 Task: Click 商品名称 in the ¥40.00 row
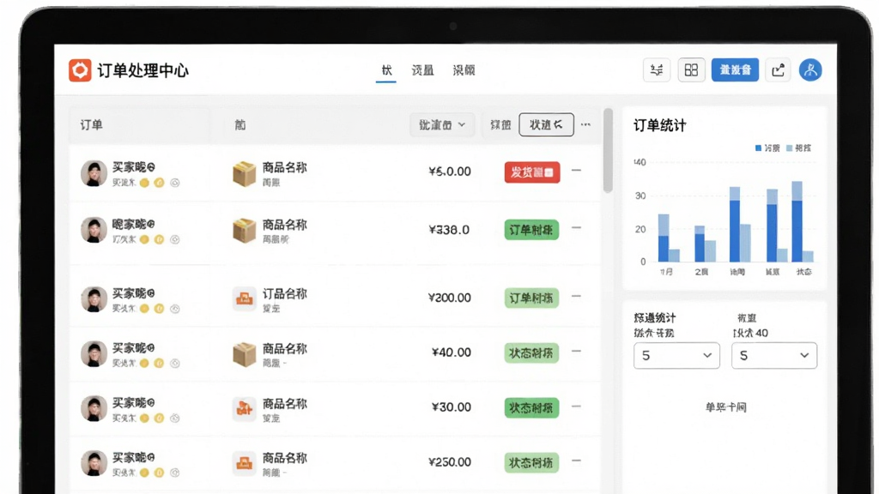pos(285,349)
